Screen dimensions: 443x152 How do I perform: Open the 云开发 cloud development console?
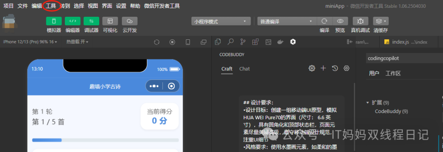coord(130,21)
